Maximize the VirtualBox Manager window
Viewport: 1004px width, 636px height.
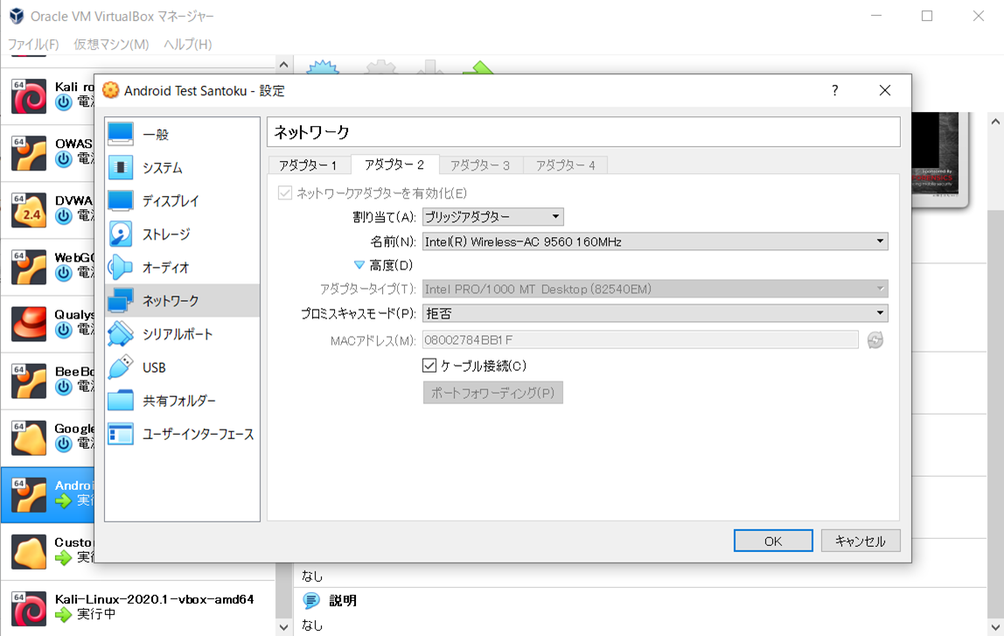point(926,16)
